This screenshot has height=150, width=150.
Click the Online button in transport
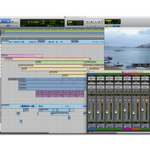[88, 22]
